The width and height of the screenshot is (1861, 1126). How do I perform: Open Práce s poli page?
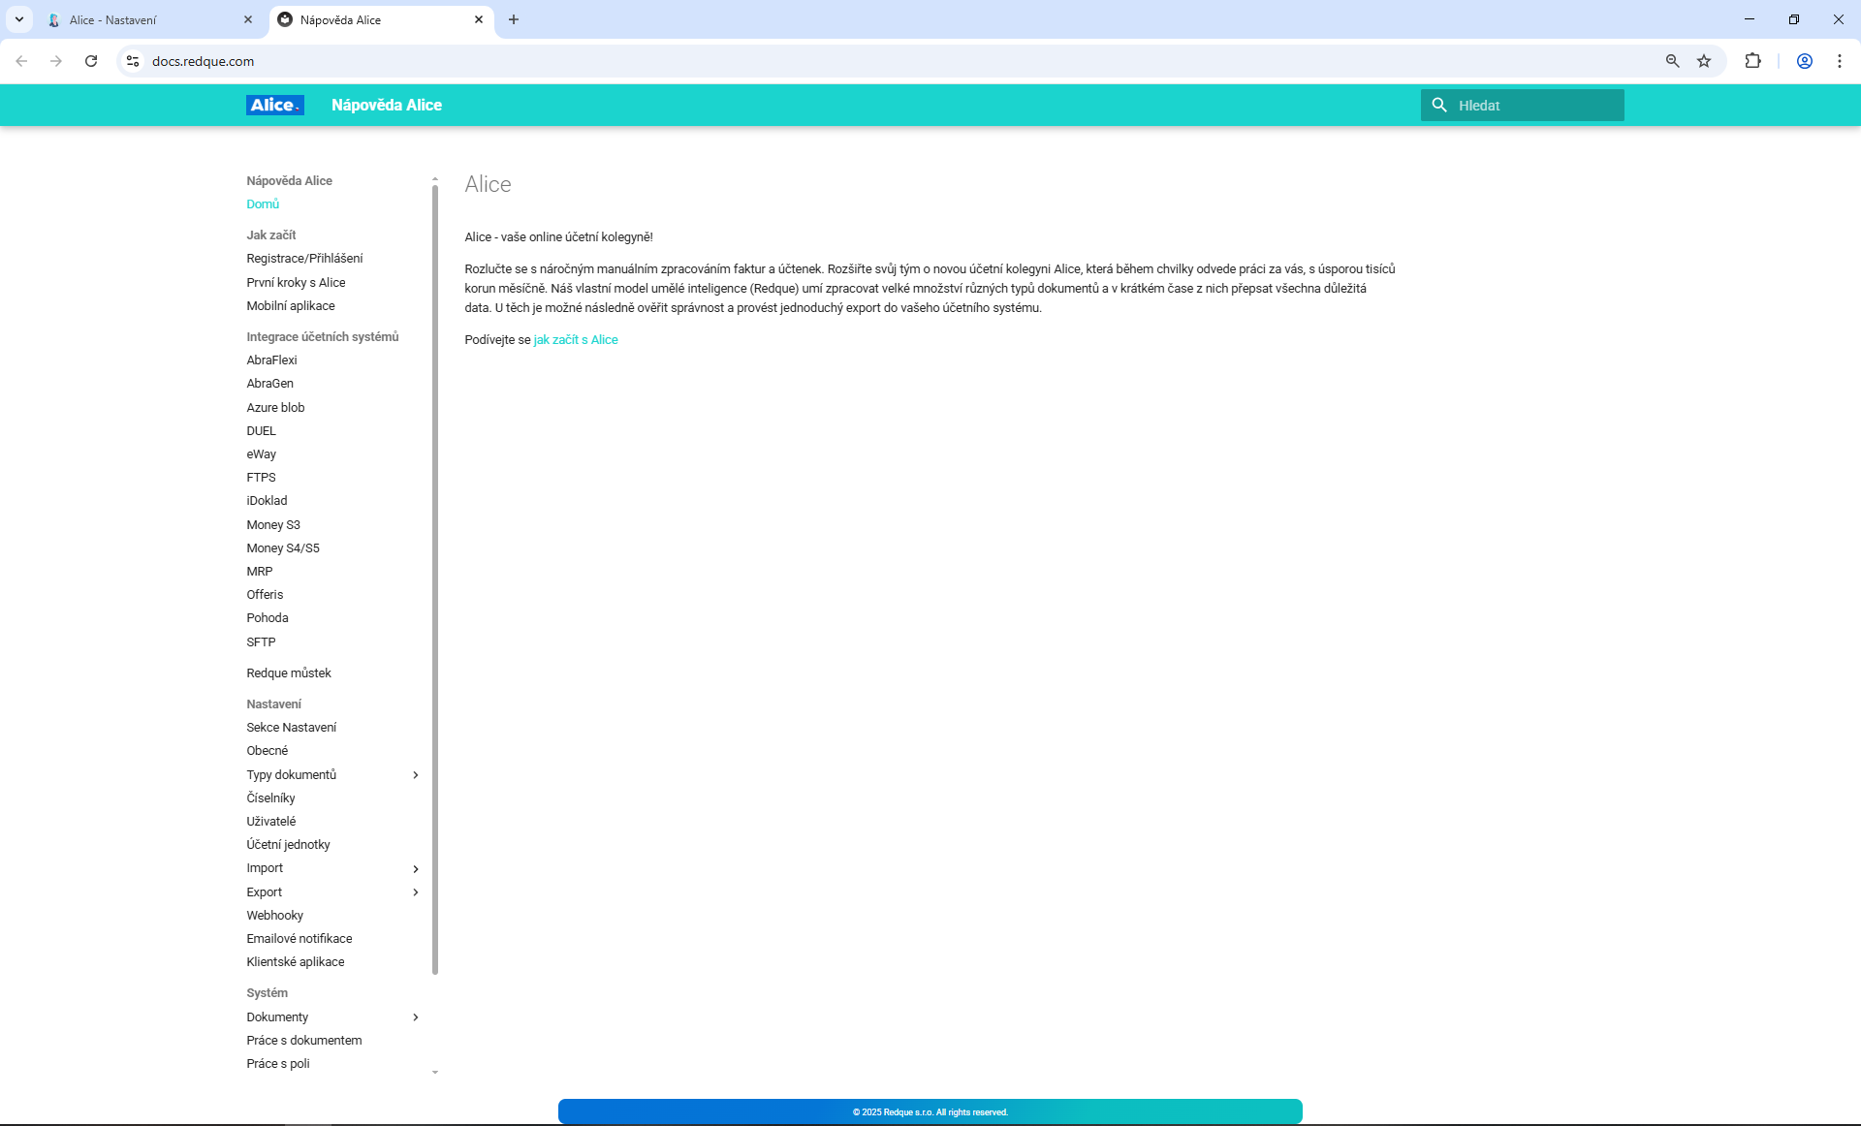(278, 1064)
